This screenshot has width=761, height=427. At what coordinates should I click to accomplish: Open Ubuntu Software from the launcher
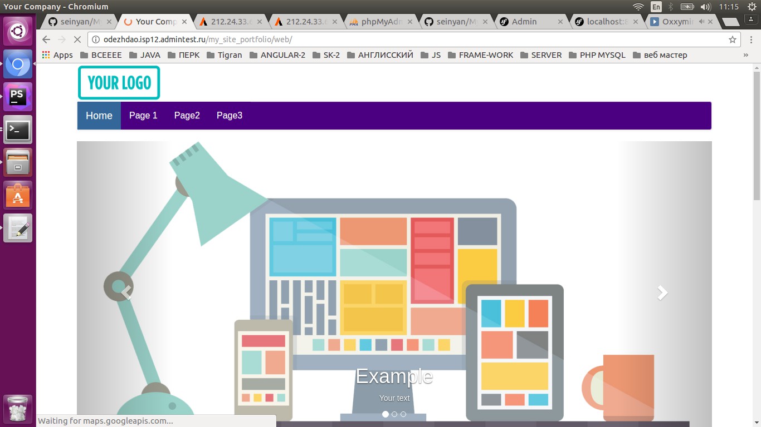pyautogui.click(x=18, y=195)
